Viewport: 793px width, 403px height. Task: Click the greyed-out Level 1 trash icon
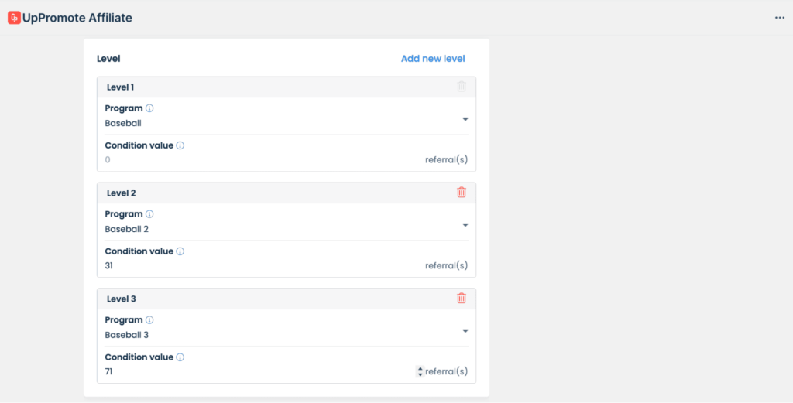462,87
